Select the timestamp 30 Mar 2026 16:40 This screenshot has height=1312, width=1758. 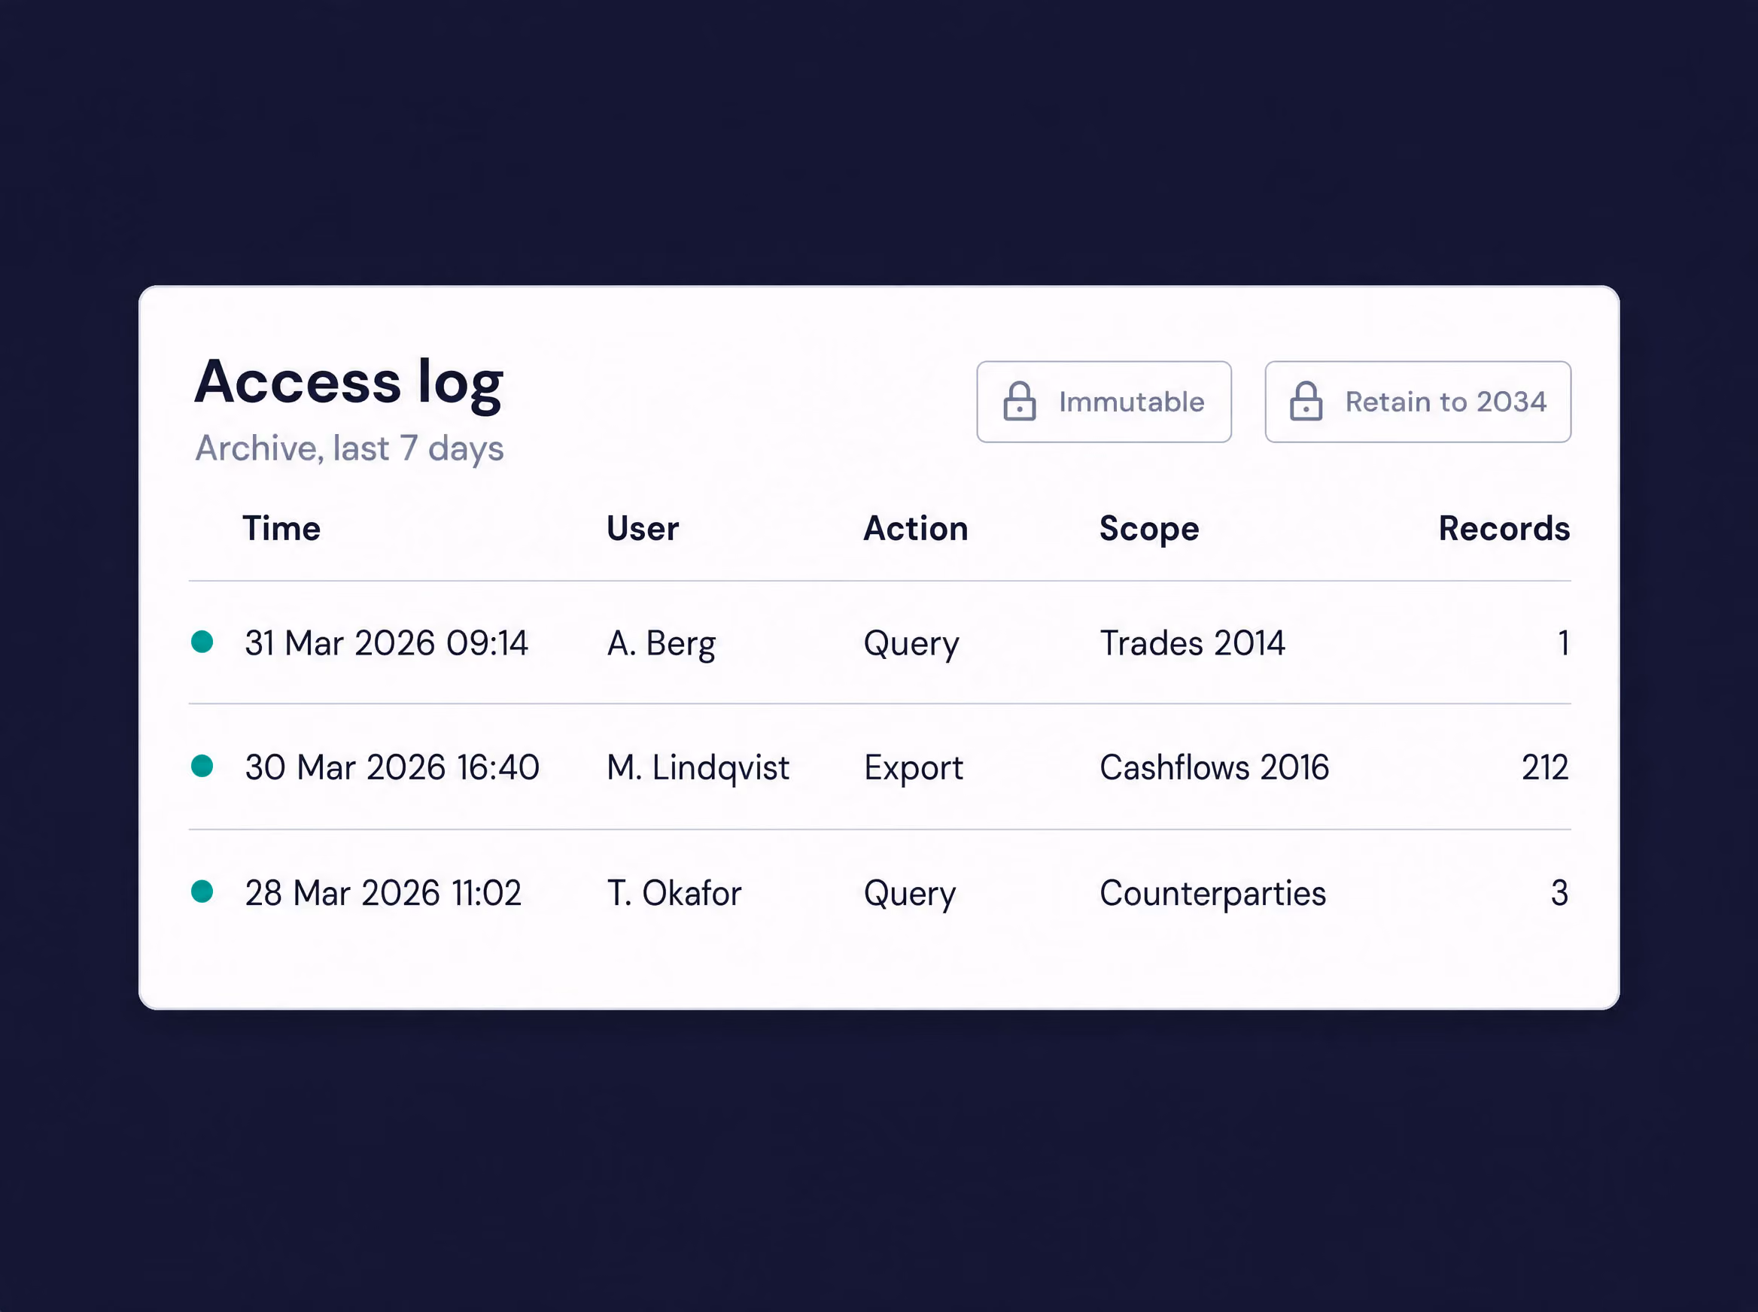pyautogui.click(x=392, y=767)
